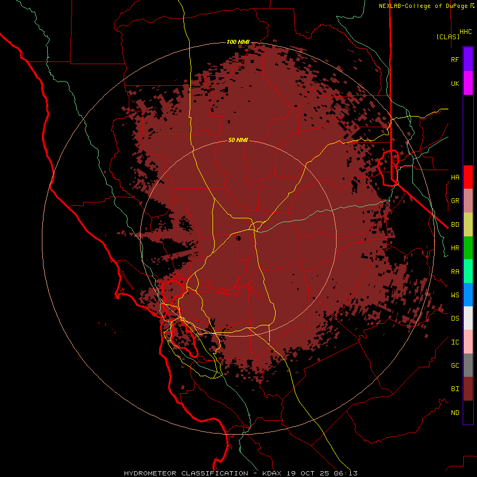
Task: Click the RF purple legend swatch
Action: tap(468, 59)
